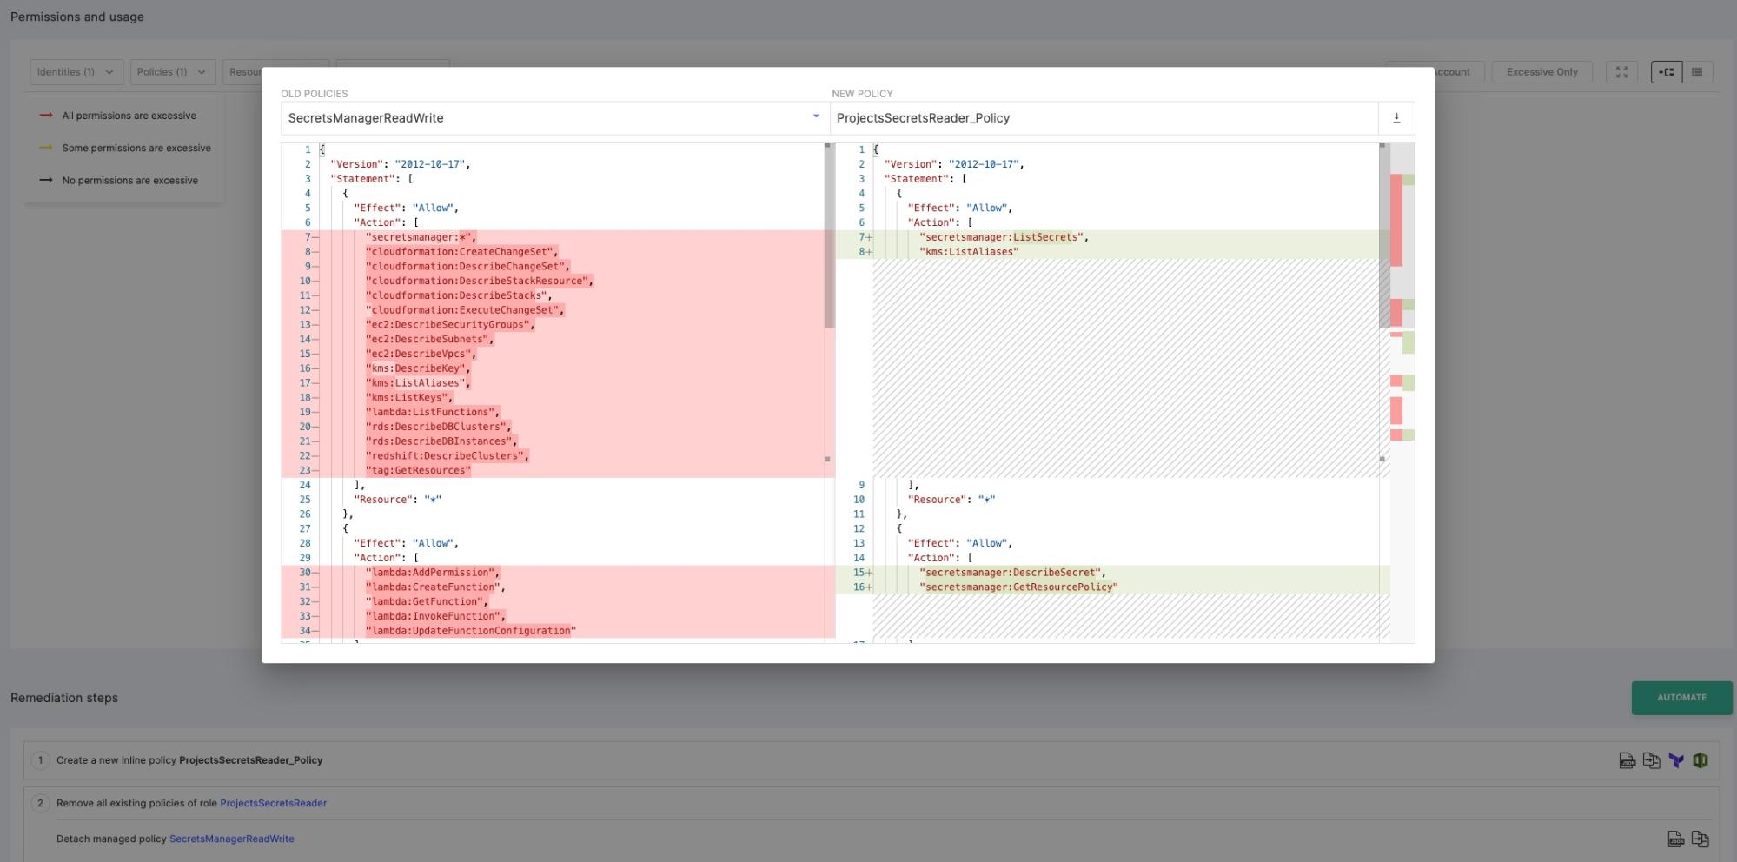Open CloudFormation export for step 1
The width and height of the screenshot is (1737, 862).
1701,760
